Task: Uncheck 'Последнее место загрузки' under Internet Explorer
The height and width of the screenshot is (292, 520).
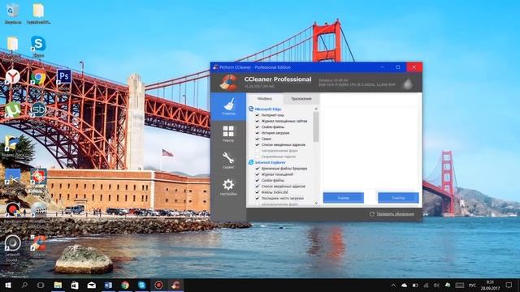Action: [257, 198]
